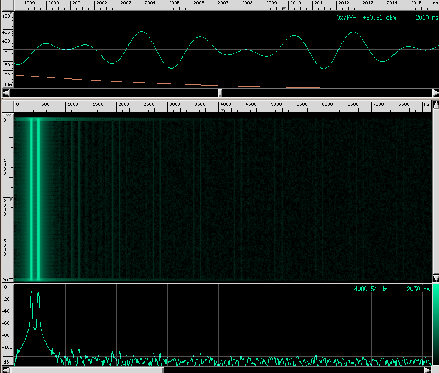
Task: Click the green color scale bar
Action: 436,325
